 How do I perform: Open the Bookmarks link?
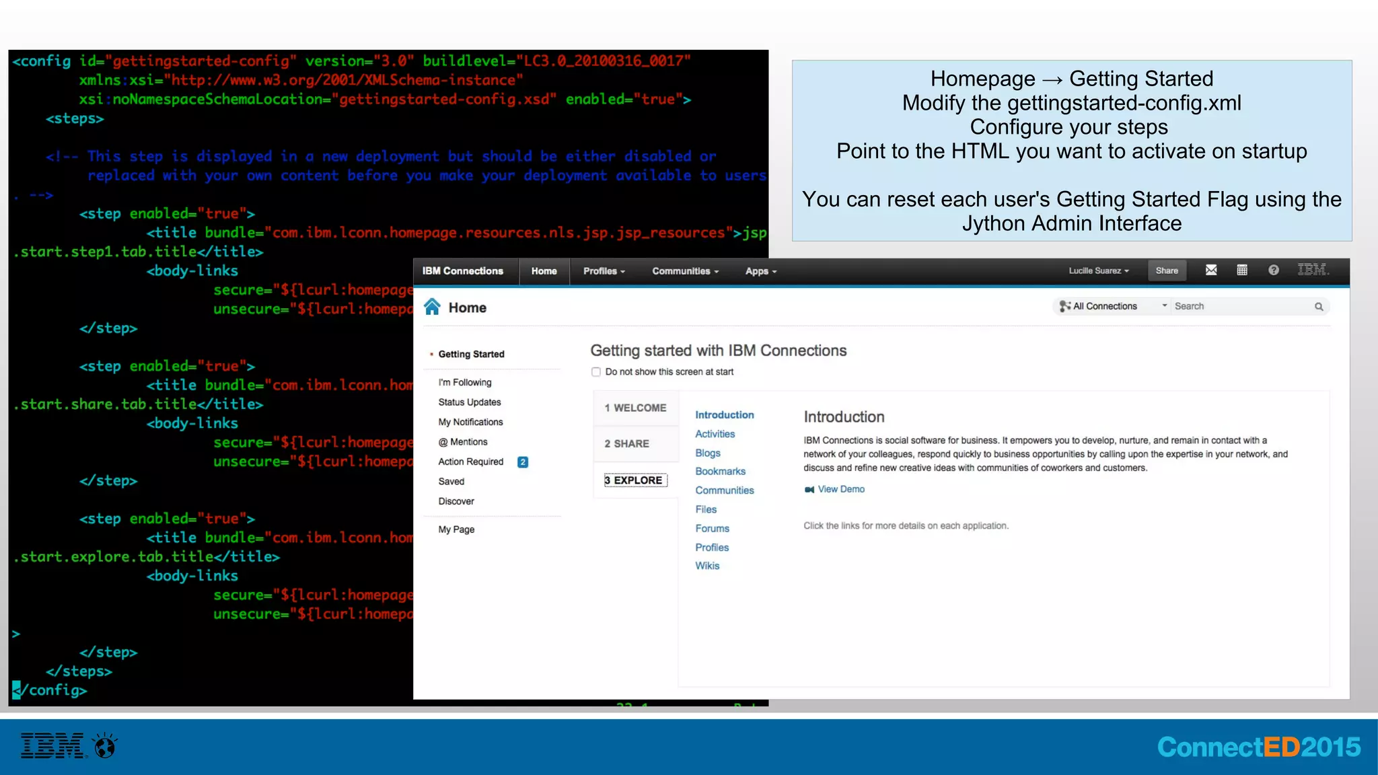[x=721, y=472]
